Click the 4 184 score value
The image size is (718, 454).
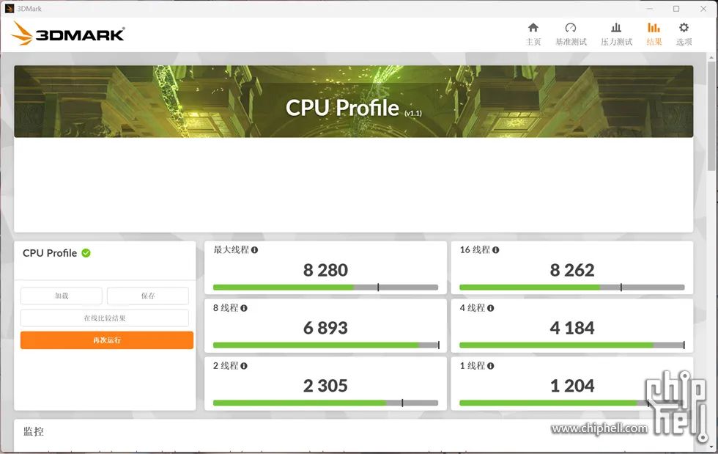[x=572, y=328]
